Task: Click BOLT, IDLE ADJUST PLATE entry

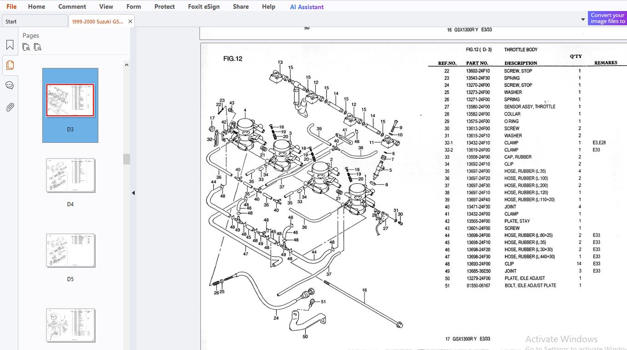Action: (x=530, y=285)
